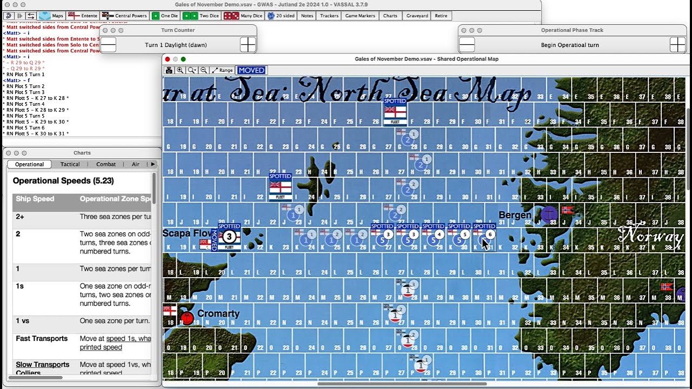Select spotted marker in zone K27
Image resolution: width=692 pixels, height=389 pixels.
point(382,237)
